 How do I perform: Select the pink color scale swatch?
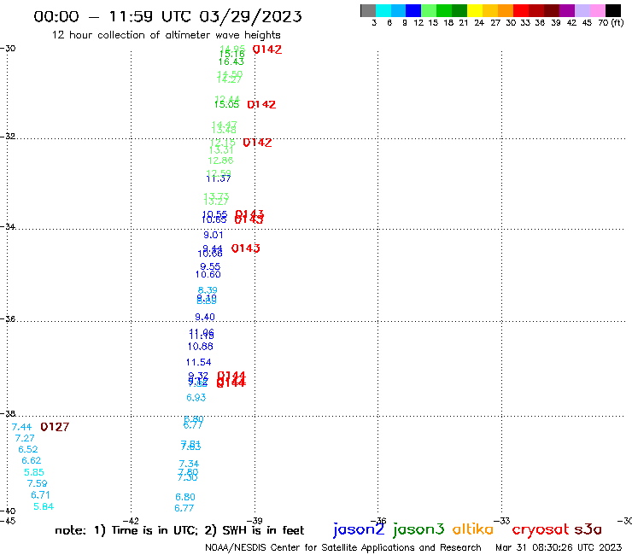coord(598,10)
